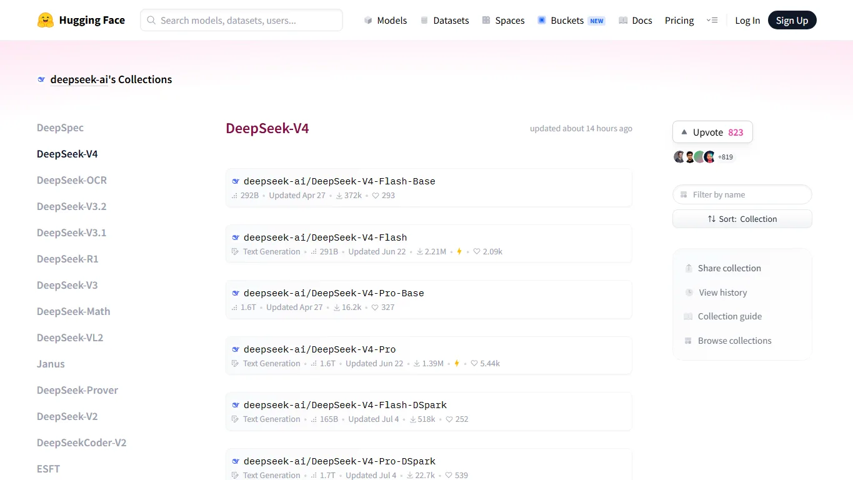Select the DeepSeek-V3 collection

(x=67, y=285)
